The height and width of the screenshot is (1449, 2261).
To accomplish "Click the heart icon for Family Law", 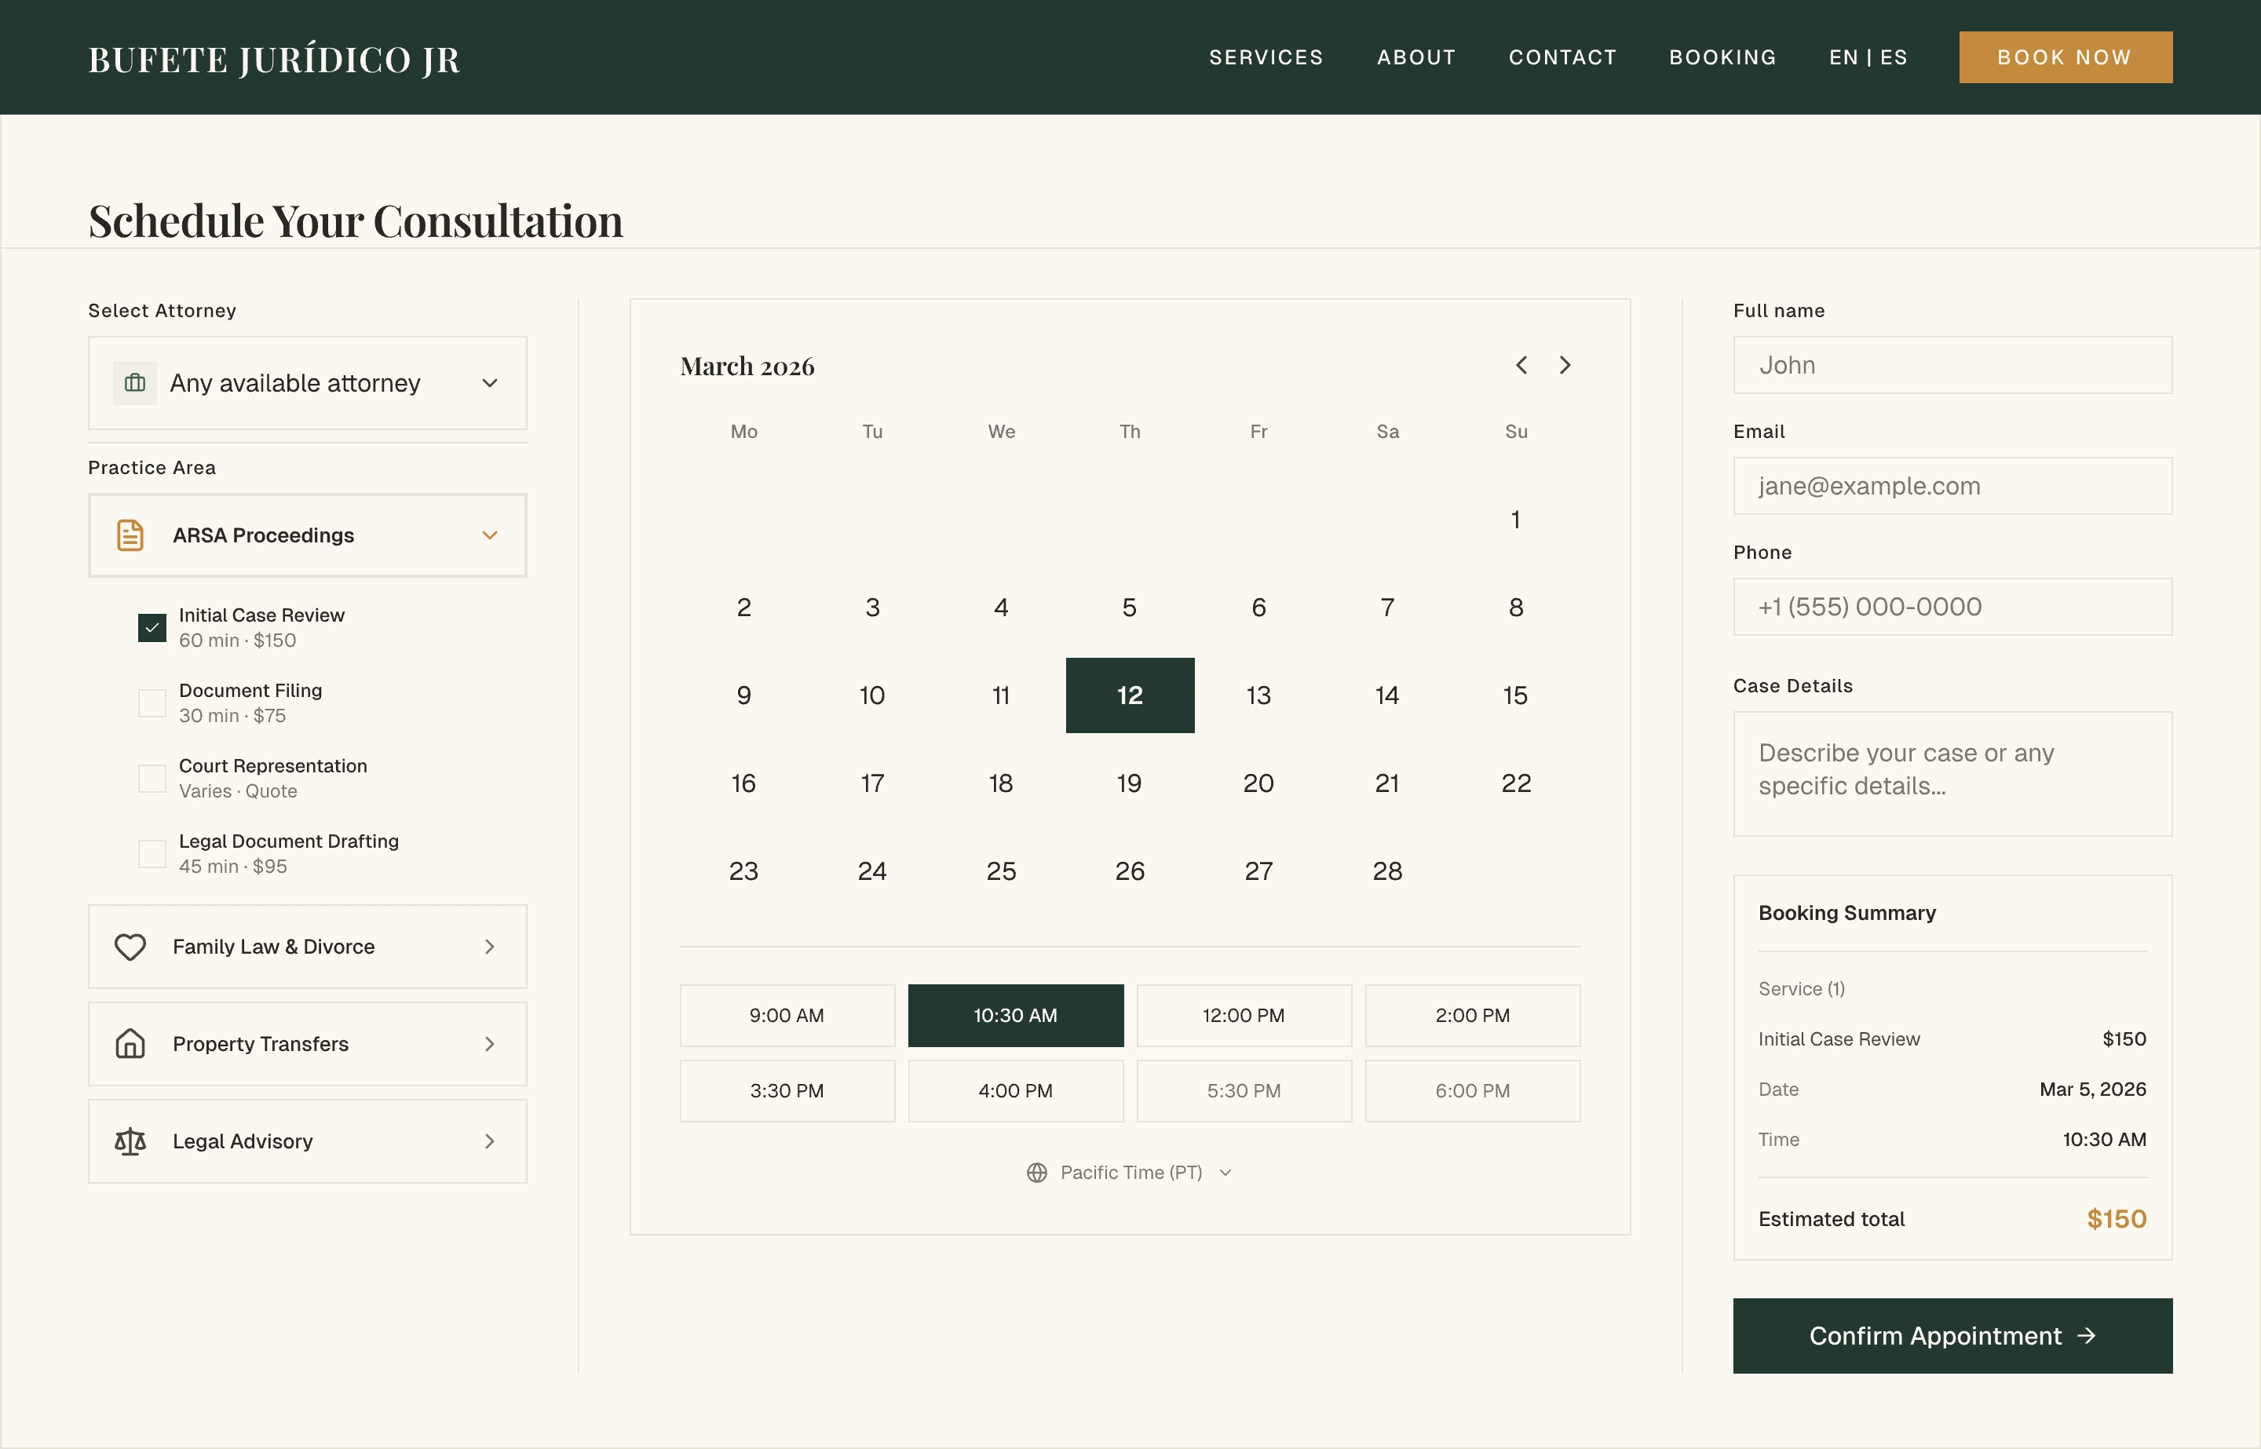I will [x=130, y=947].
